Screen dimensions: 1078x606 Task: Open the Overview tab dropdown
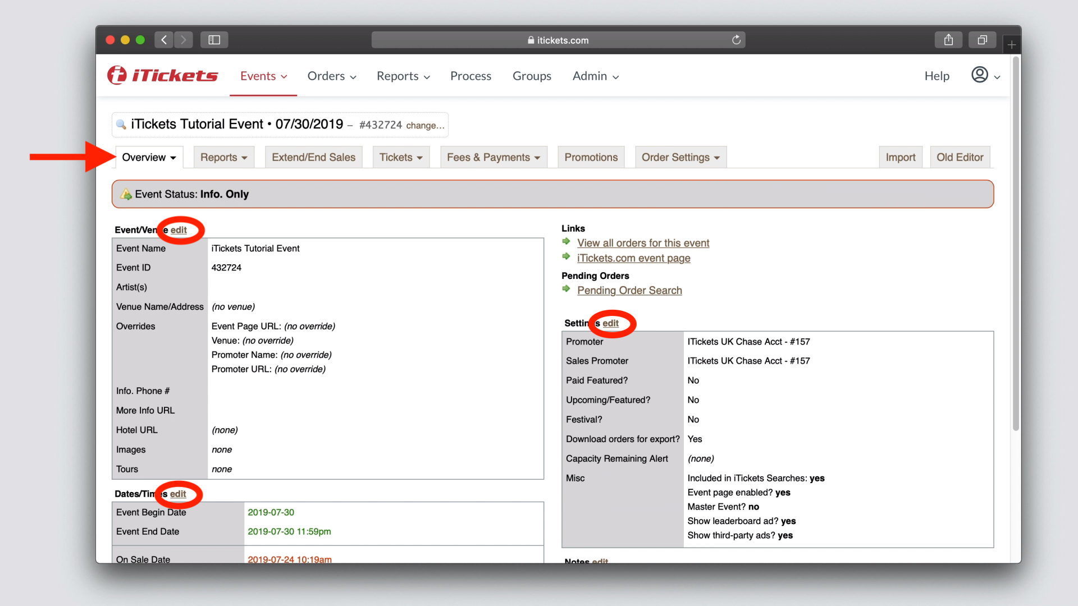(149, 157)
